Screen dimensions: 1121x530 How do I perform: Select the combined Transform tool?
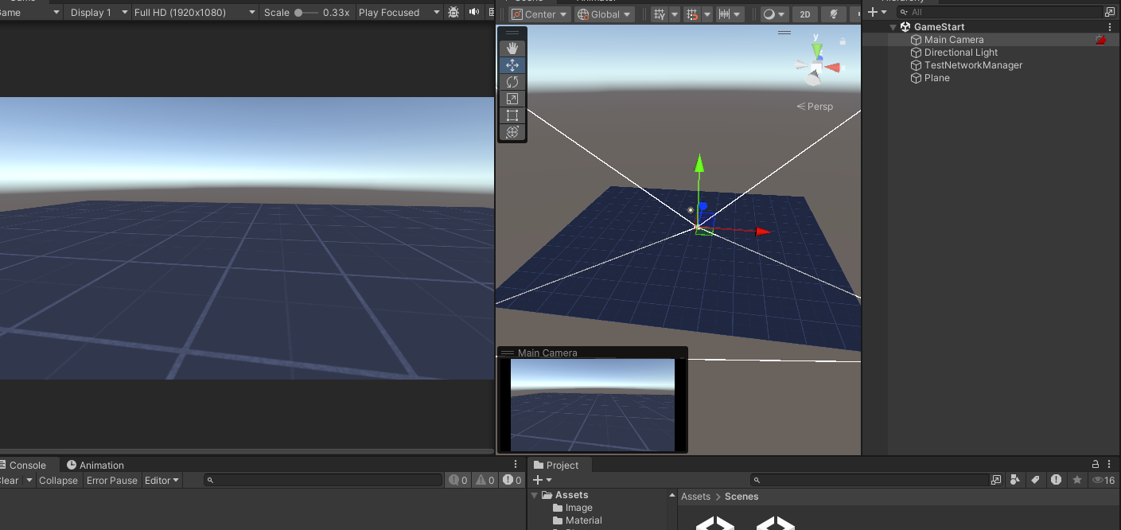coord(512,132)
